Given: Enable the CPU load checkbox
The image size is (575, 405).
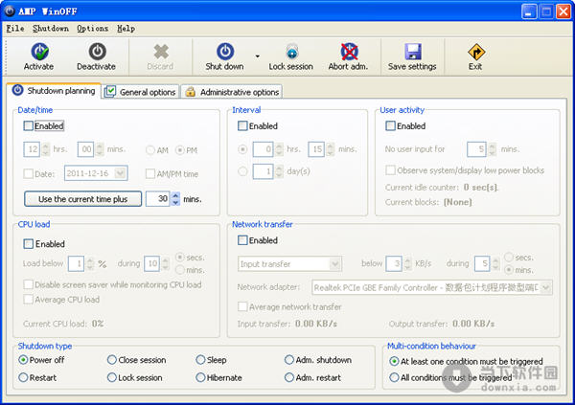Looking at the screenshot, I should [x=29, y=244].
